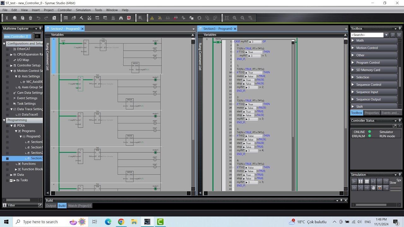Click the binoculars search icon
Screen dimensions: 404x227
click(121, 18)
